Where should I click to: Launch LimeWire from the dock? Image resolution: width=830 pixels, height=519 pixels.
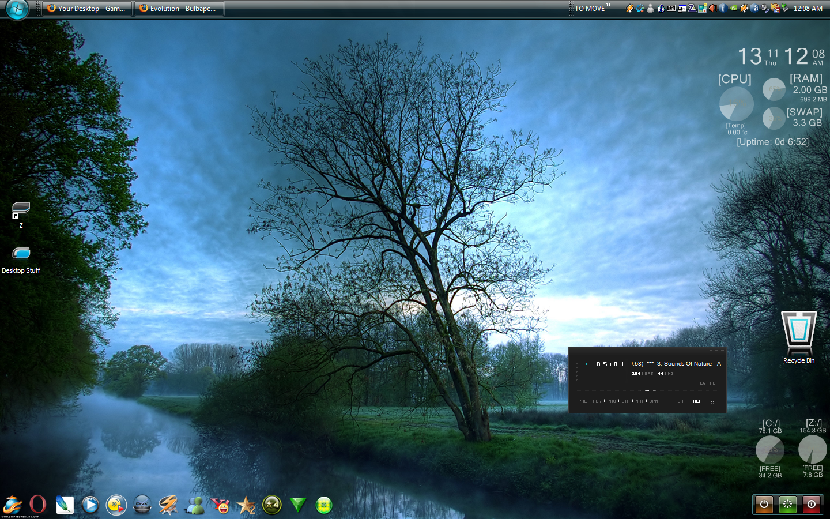pos(324,505)
